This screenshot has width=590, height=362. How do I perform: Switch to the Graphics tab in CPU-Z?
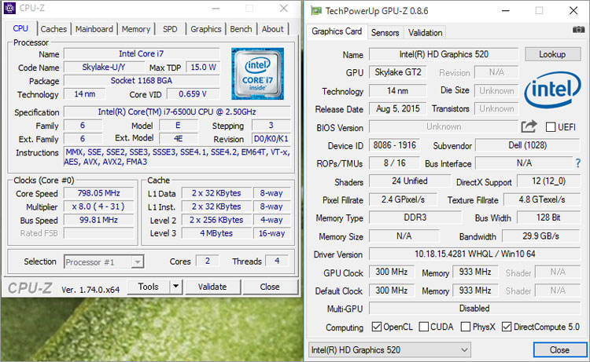tap(206, 29)
